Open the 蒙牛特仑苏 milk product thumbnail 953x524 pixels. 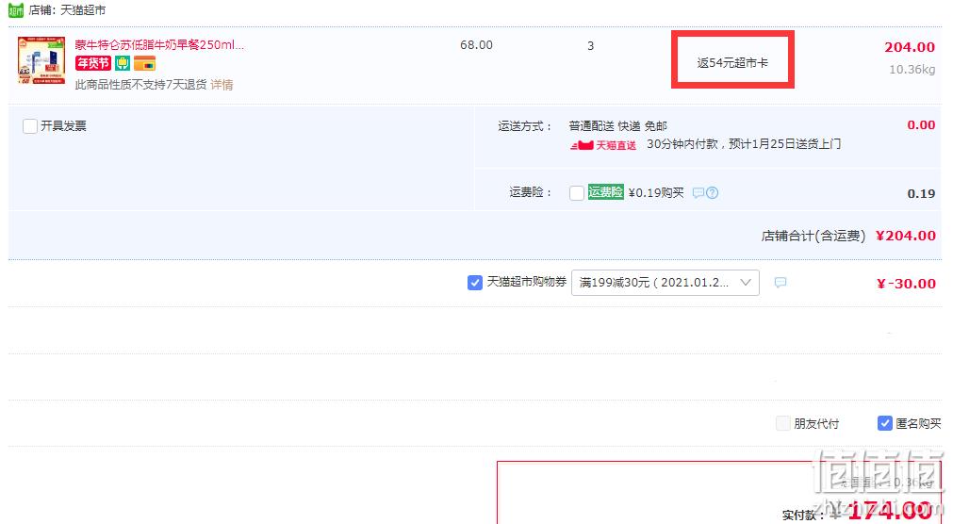[x=41, y=60]
